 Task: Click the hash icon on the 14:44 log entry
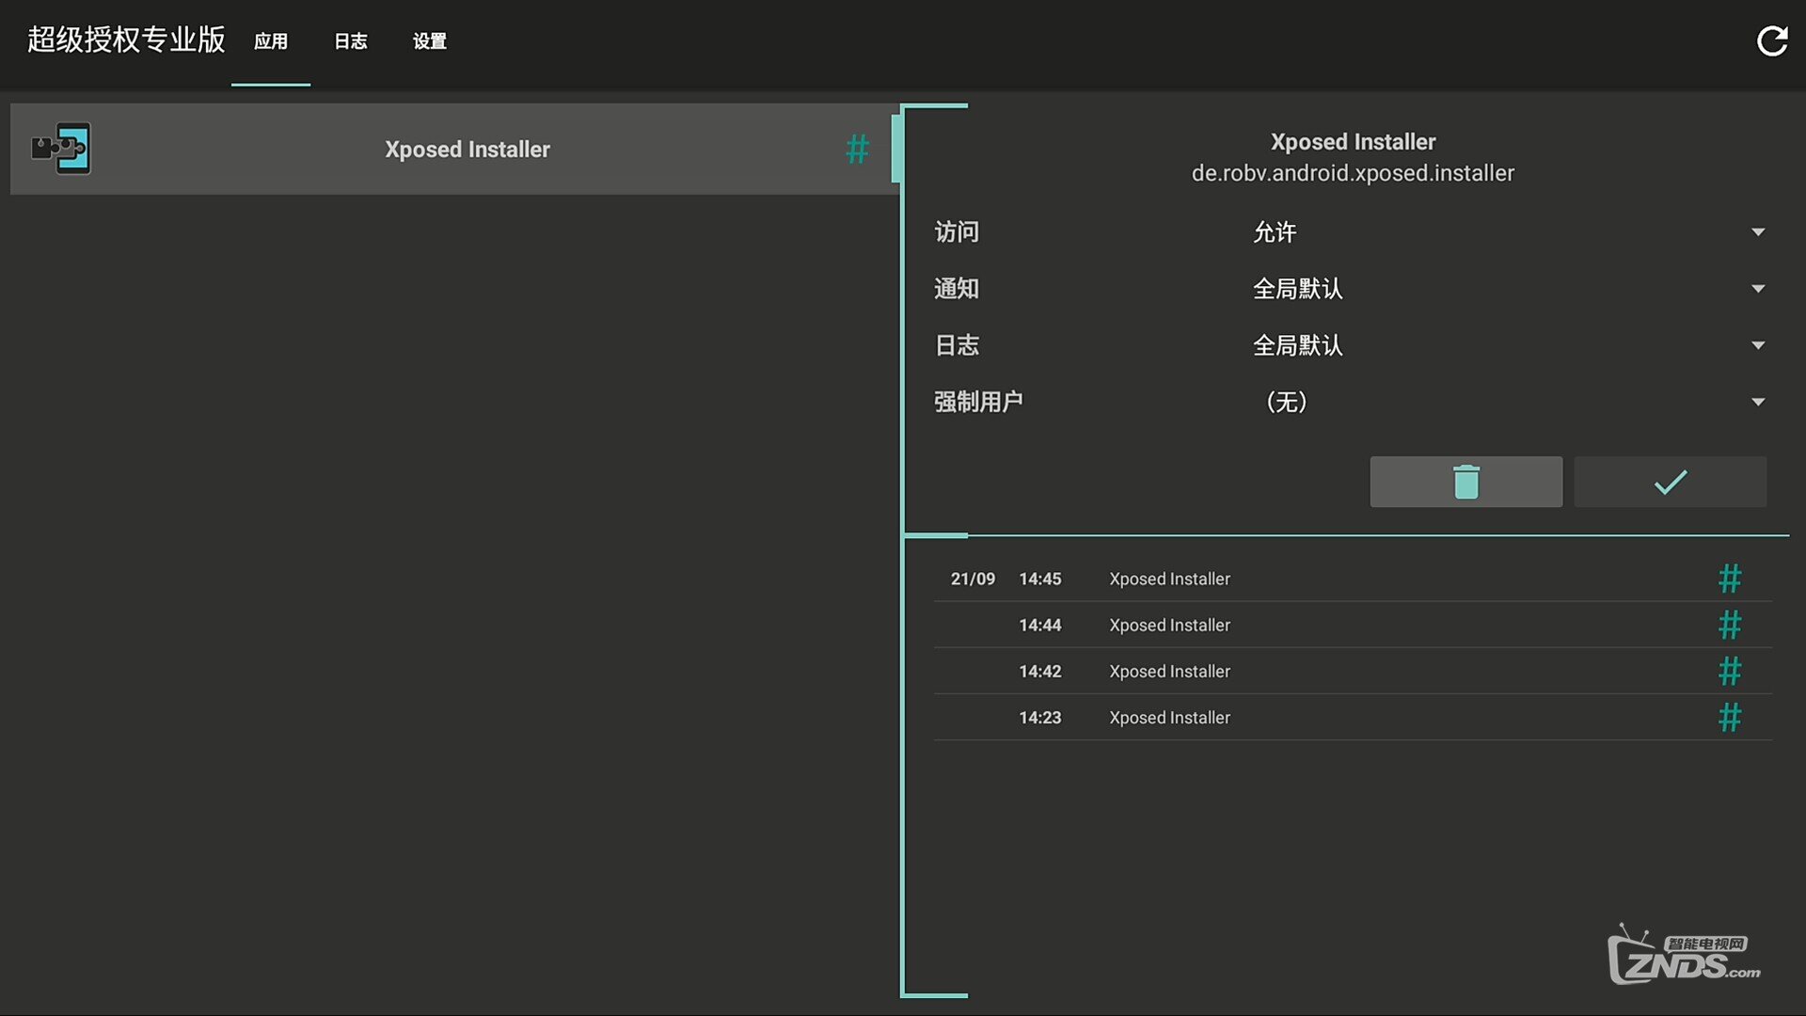(1729, 625)
